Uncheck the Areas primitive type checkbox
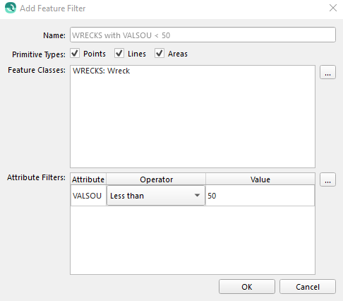The image size is (343, 301). pyautogui.click(x=160, y=53)
